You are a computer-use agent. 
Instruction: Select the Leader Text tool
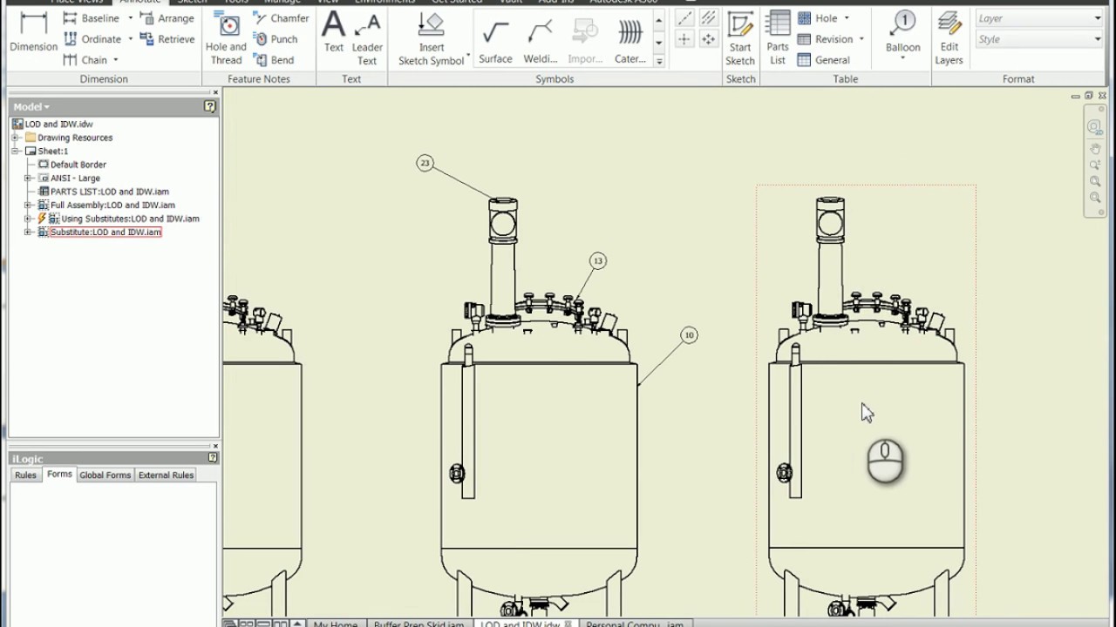367,38
